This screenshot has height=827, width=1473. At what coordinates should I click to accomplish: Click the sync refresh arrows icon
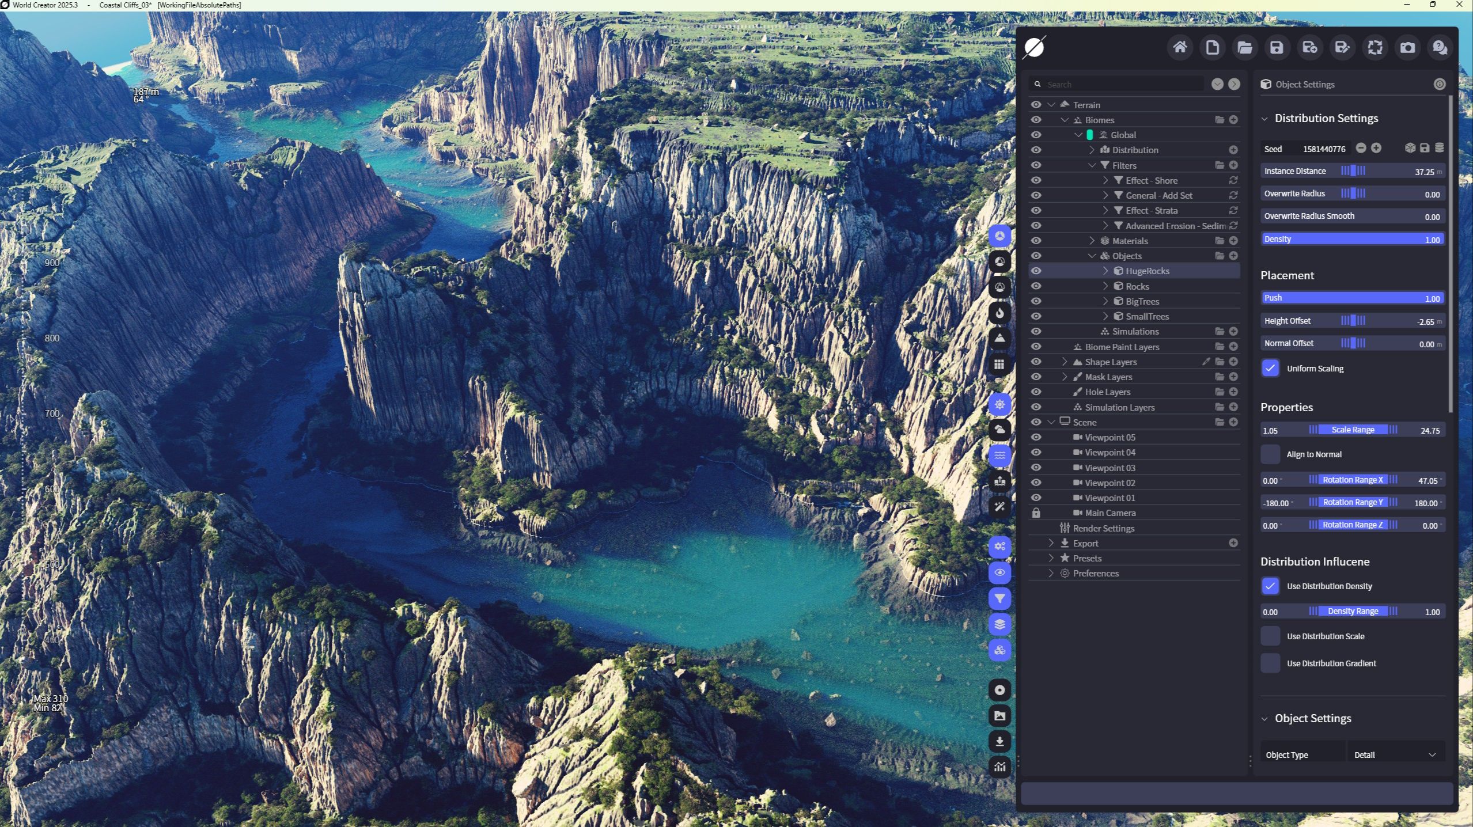pos(1375,47)
